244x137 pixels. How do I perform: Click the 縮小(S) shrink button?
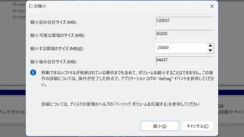tap(160, 126)
